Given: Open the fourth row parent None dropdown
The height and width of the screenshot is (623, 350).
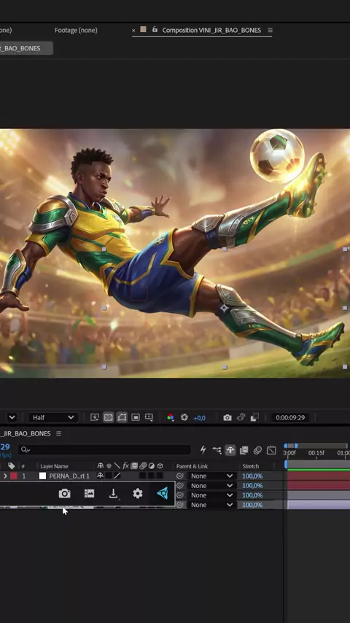Looking at the screenshot, I should [x=211, y=505].
